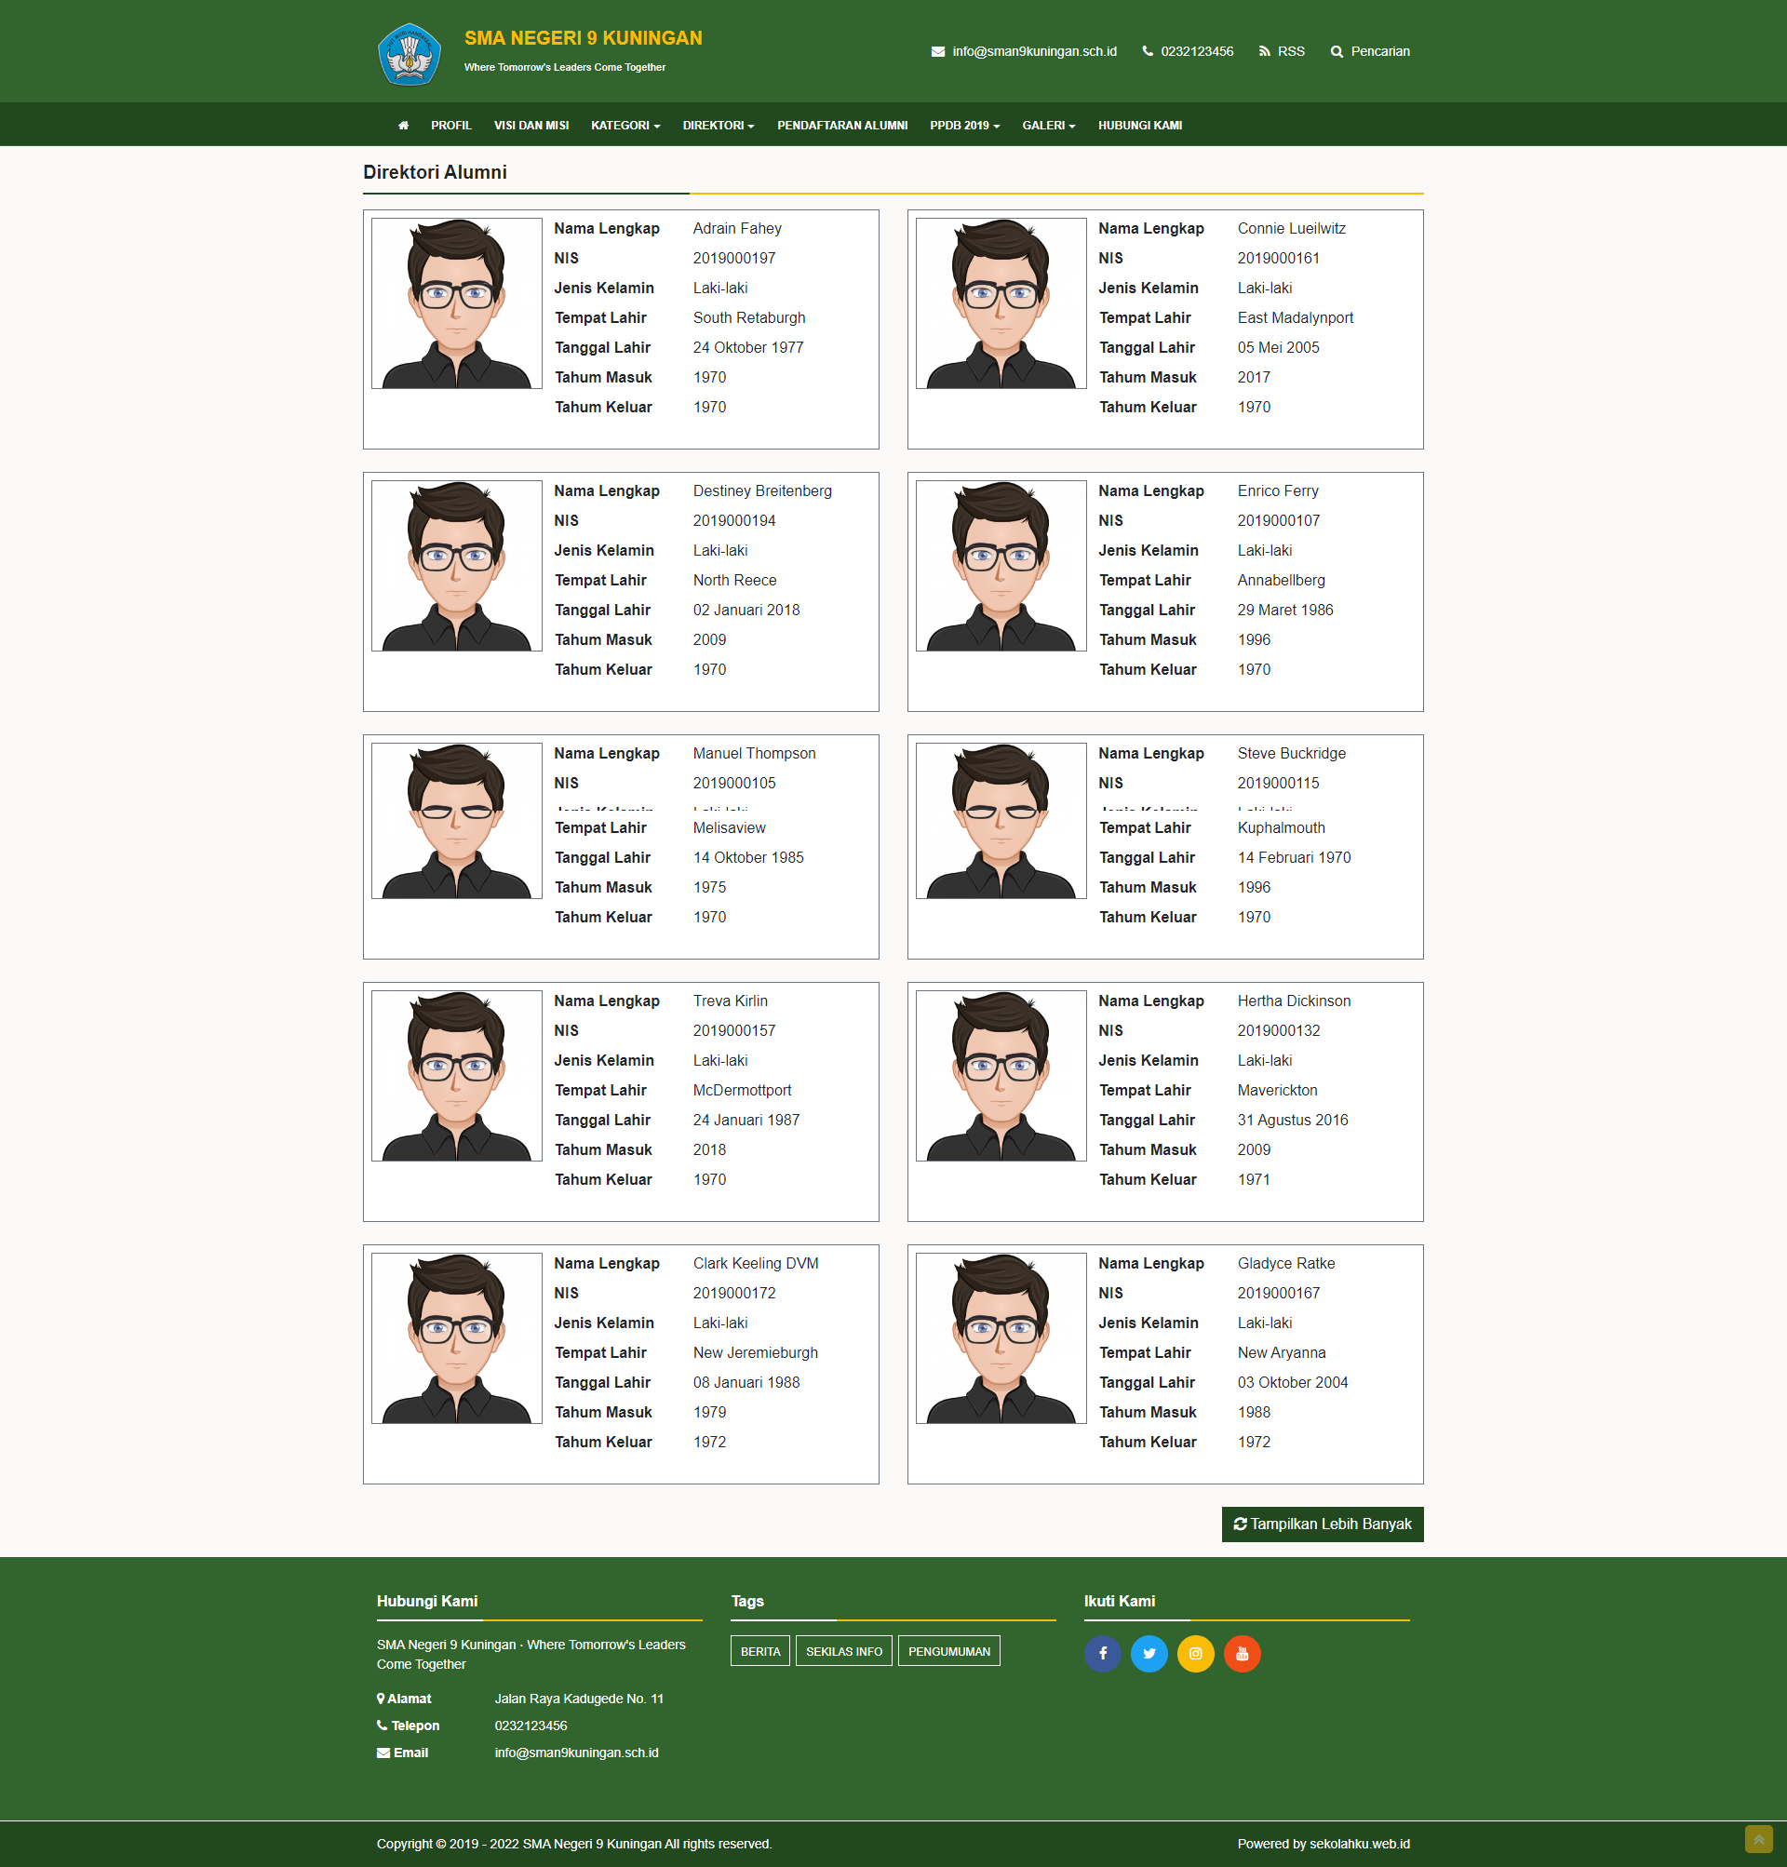1787x1867 pixels.
Task: Open the Twitter social icon
Action: coord(1149,1654)
